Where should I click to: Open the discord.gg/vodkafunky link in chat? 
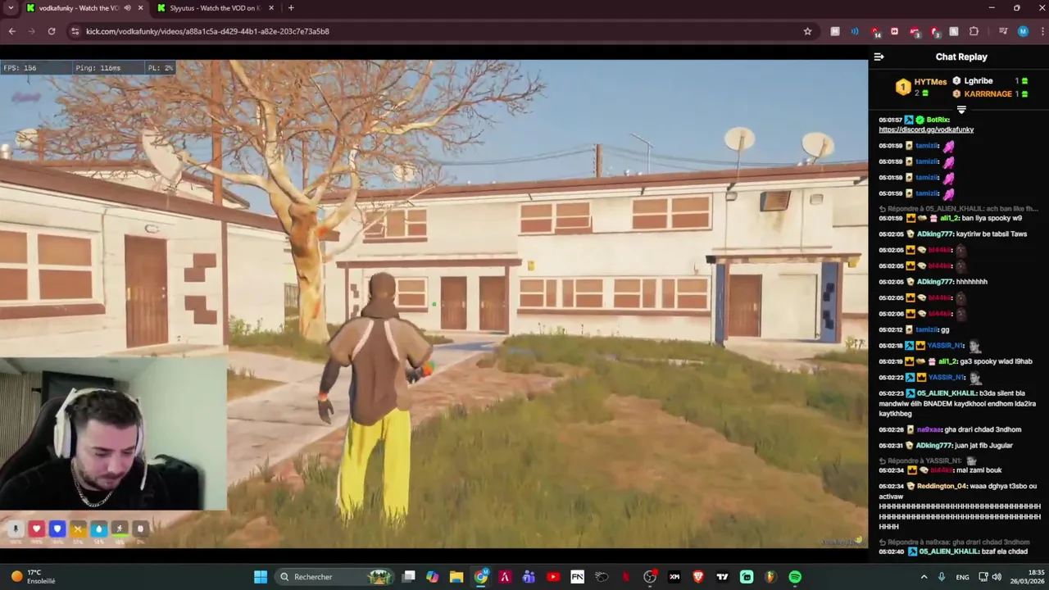tap(926, 129)
